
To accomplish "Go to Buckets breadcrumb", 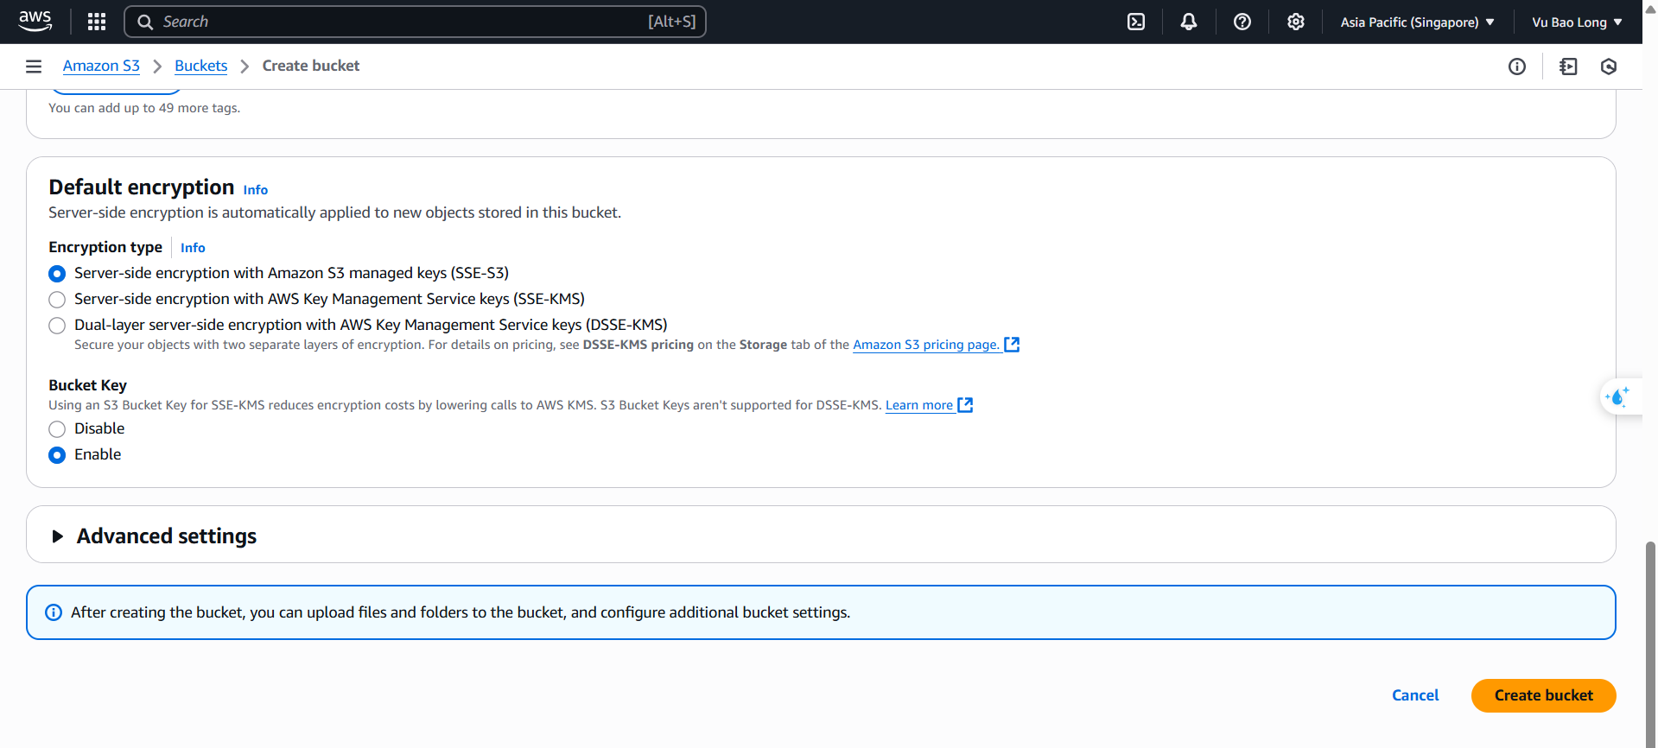I will click(200, 66).
